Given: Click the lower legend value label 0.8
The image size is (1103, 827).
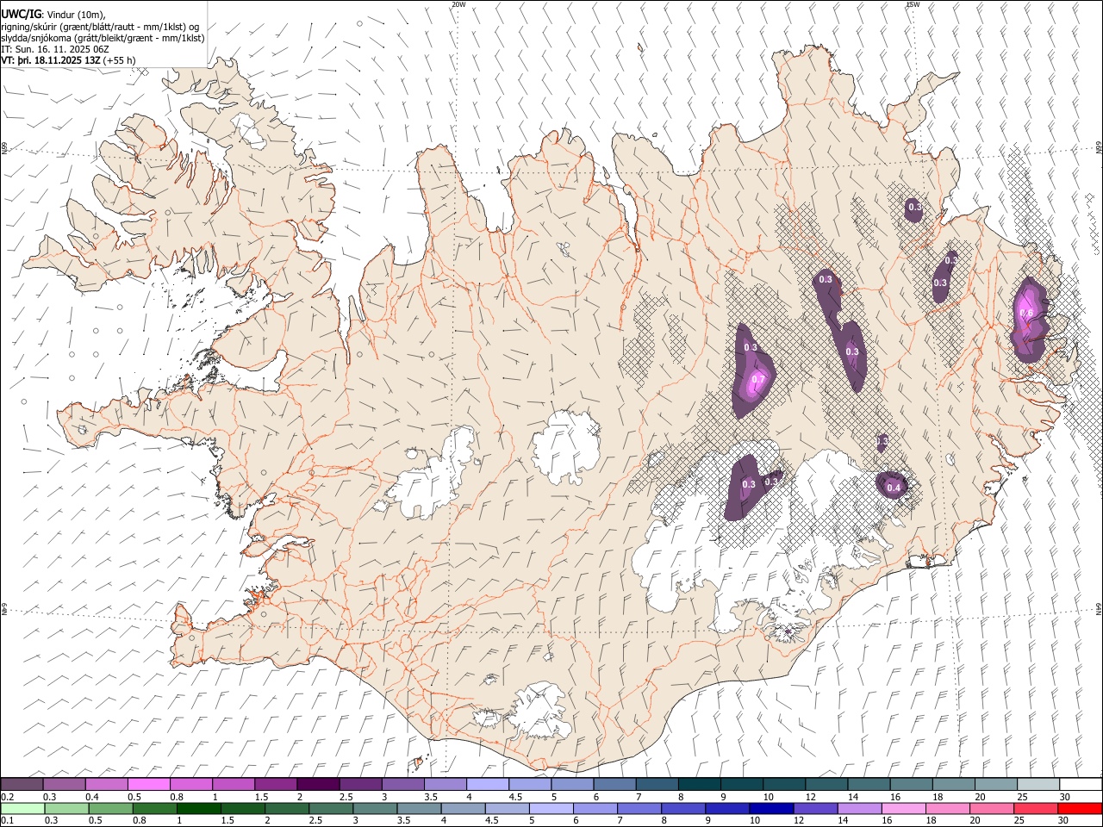Looking at the screenshot, I should tap(140, 821).
